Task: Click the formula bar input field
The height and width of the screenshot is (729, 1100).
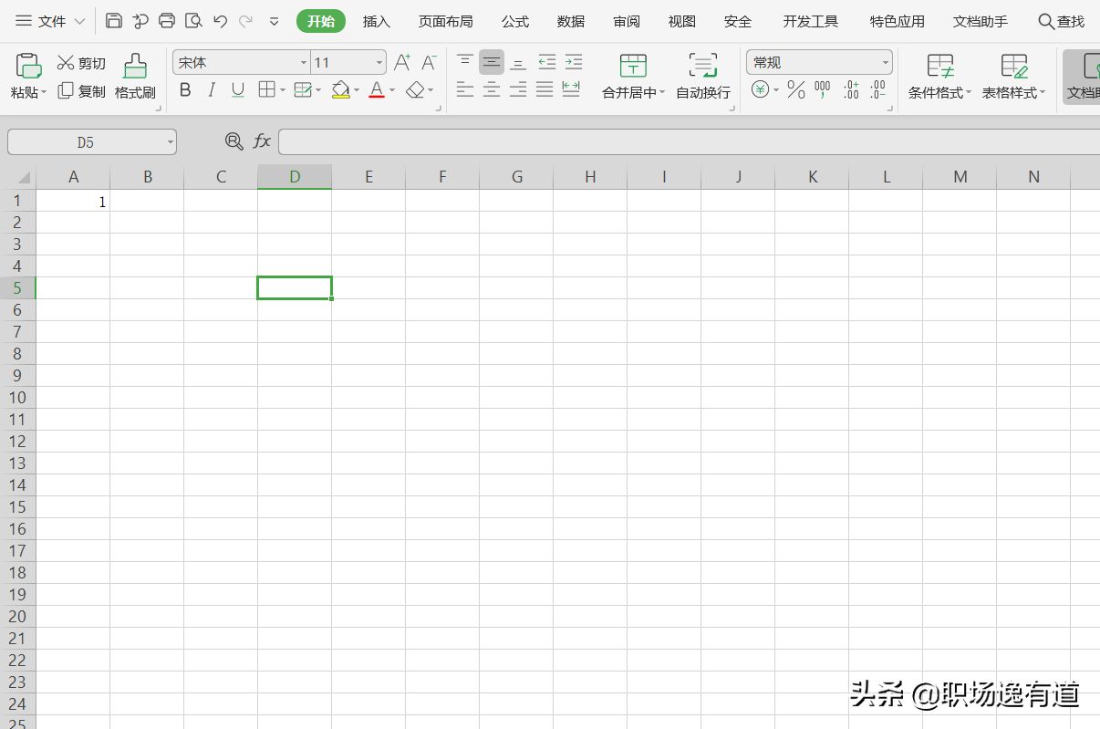Action: click(689, 141)
